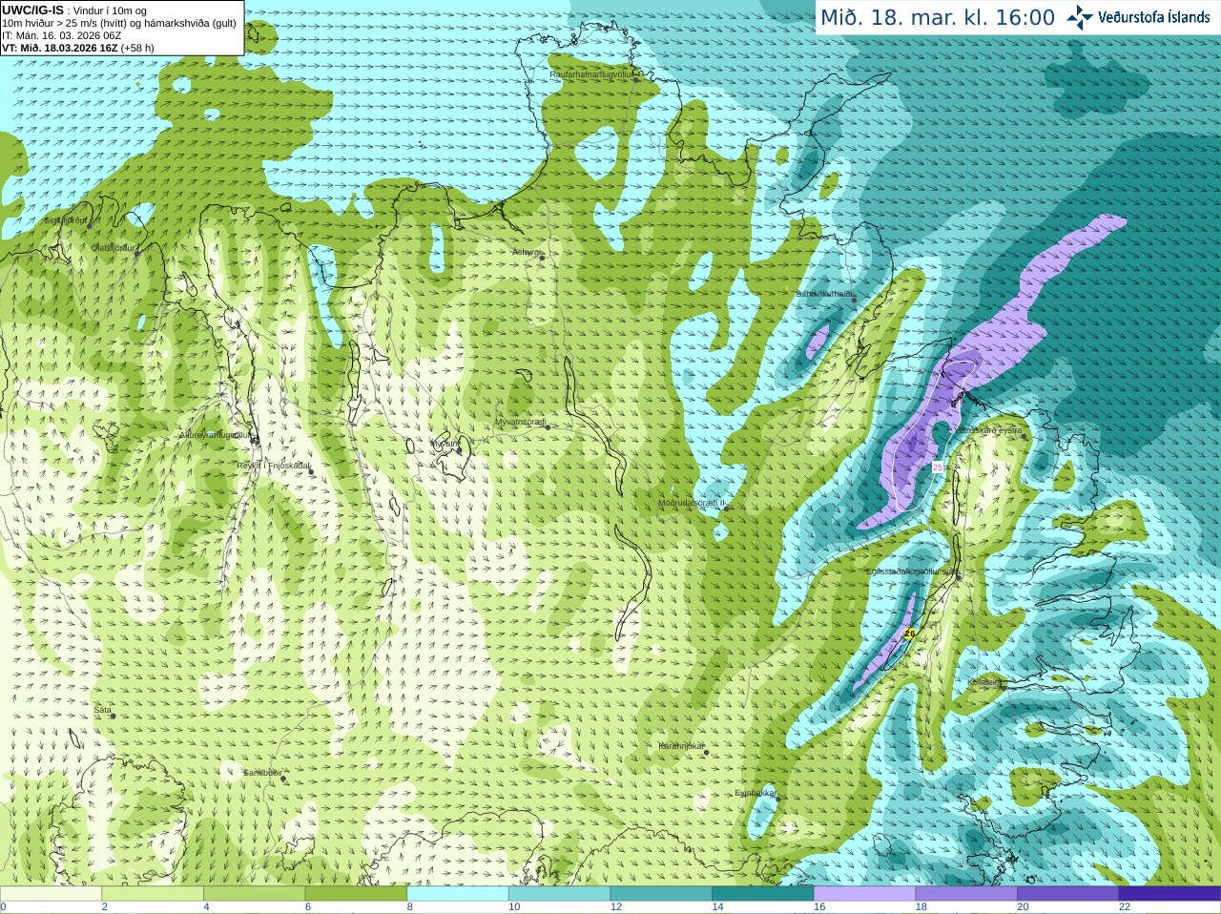The width and height of the screenshot is (1221, 914).
Task: Click the 18–20 m/s purple legend swatch
Action: 966,894
